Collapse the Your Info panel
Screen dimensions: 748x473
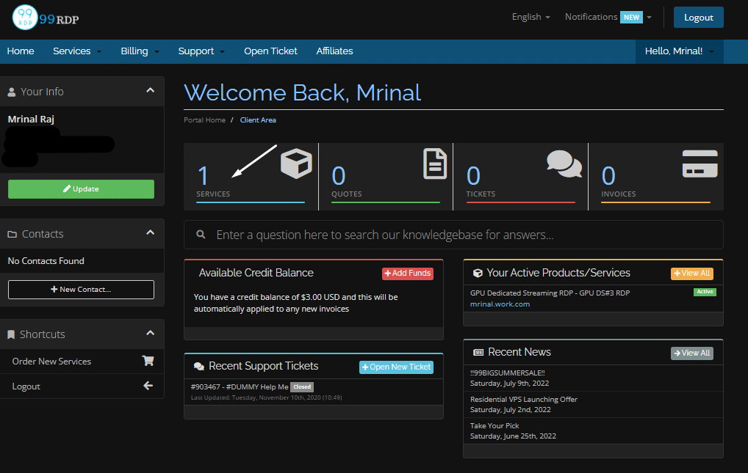pos(150,91)
